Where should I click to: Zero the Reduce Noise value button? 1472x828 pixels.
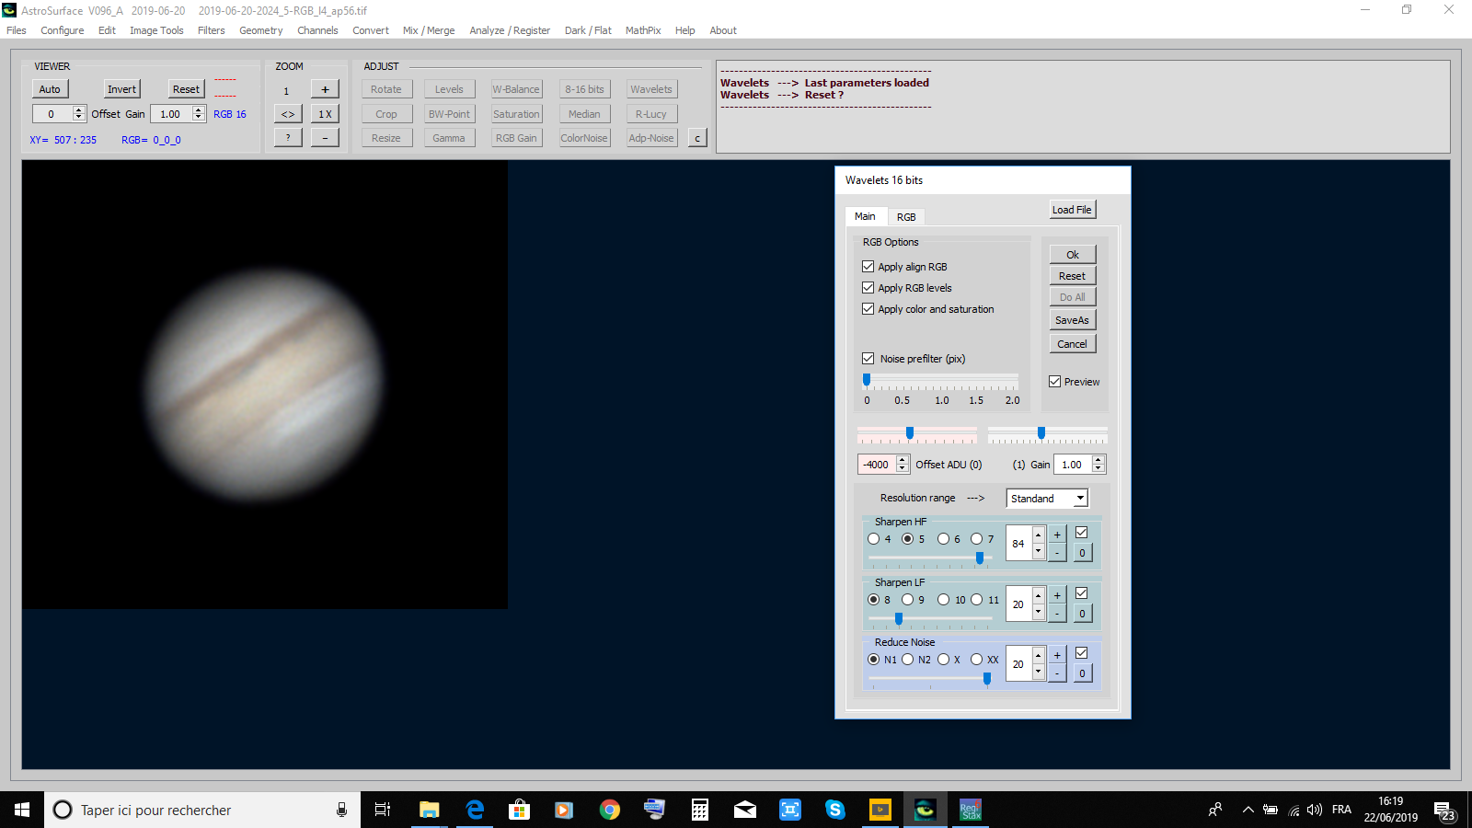[x=1082, y=673]
